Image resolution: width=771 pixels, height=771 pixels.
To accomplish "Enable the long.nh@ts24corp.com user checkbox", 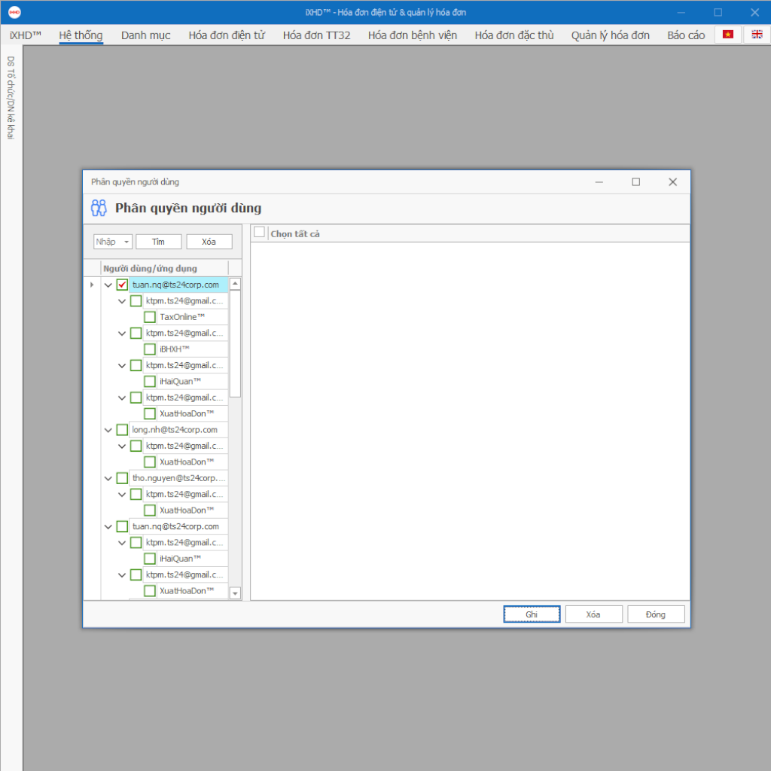I will point(122,430).
